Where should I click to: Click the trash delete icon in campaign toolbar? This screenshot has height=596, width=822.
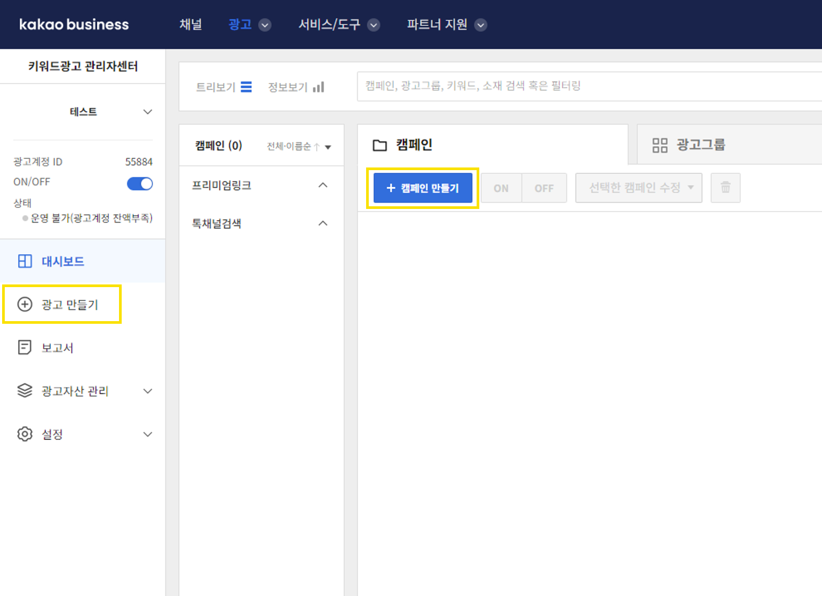(x=725, y=188)
